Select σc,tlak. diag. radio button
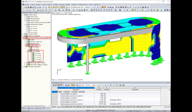Image resolution: width=192 pixels, height=112 pixels. 32,53
